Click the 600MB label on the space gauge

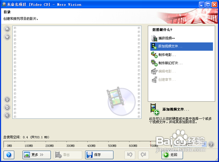coord(133,146)
